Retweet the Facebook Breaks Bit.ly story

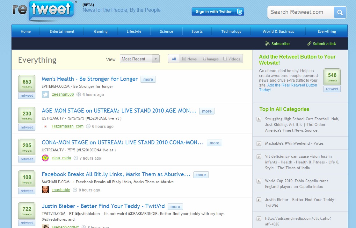pos(27,191)
